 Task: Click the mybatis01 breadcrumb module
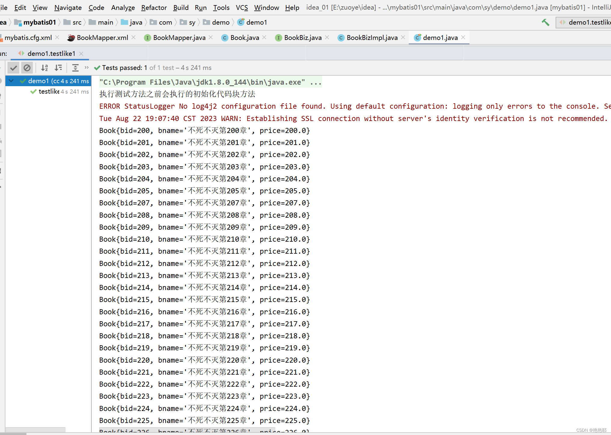[x=39, y=23]
